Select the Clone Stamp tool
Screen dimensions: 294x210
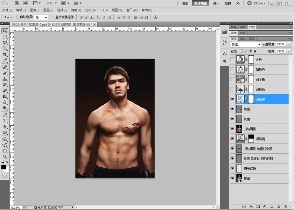[x=5, y=78]
